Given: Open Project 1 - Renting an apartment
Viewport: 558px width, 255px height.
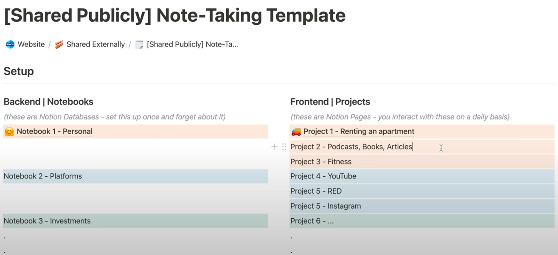Looking at the screenshot, I should click(359, 132).
